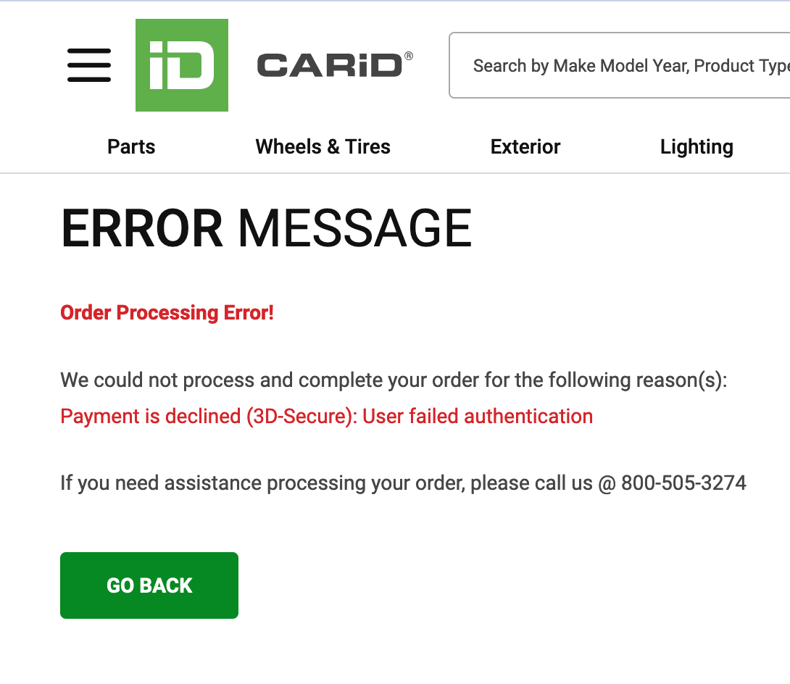Click the payment declined error text
This screenshot has height=684, width=790.
tap(326, 416)
